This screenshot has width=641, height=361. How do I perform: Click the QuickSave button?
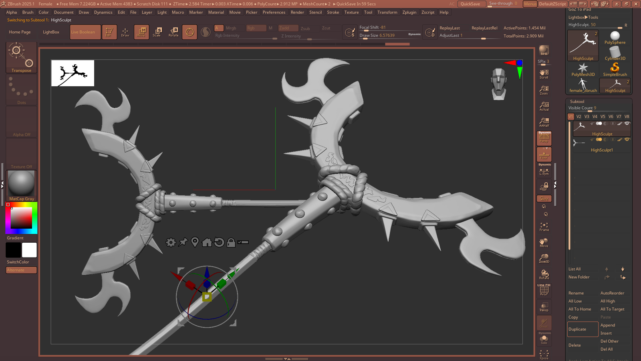pyautogui.click(x=470, y=4)
